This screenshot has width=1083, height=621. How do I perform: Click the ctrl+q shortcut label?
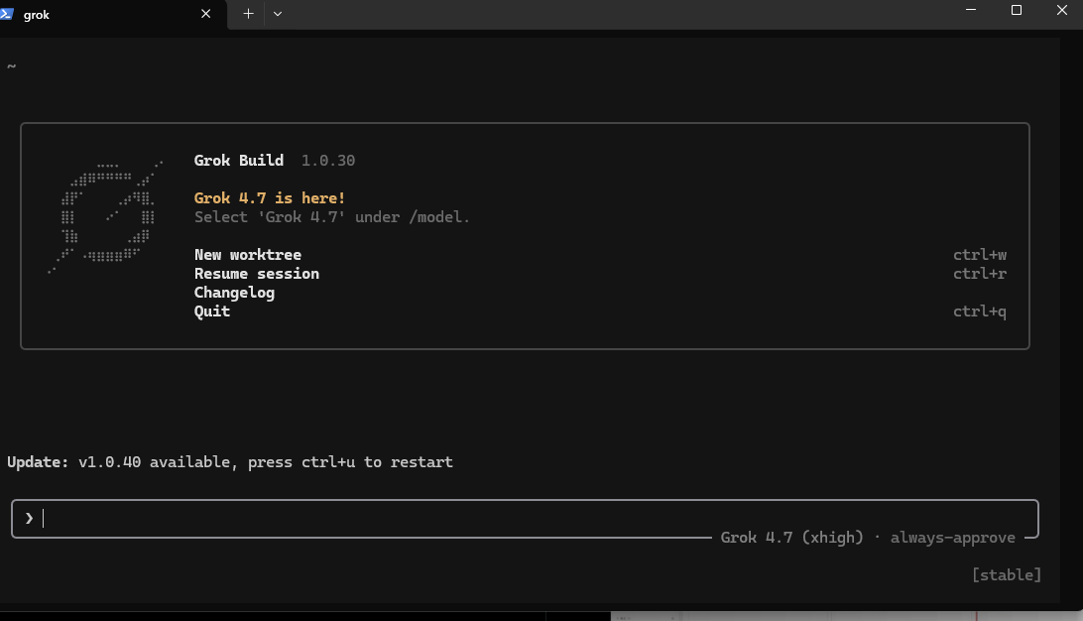(980, 311)
